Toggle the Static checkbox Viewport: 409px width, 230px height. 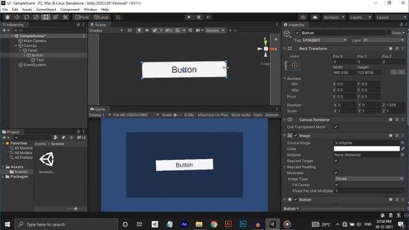tap(389, 33)
